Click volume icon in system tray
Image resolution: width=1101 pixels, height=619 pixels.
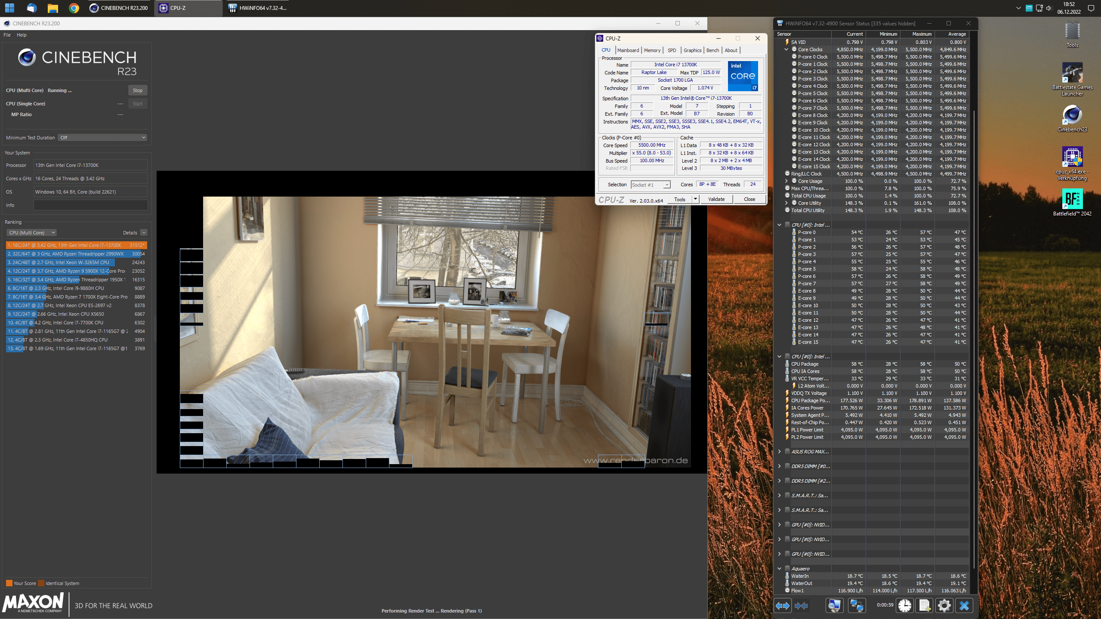(1049, 8)
